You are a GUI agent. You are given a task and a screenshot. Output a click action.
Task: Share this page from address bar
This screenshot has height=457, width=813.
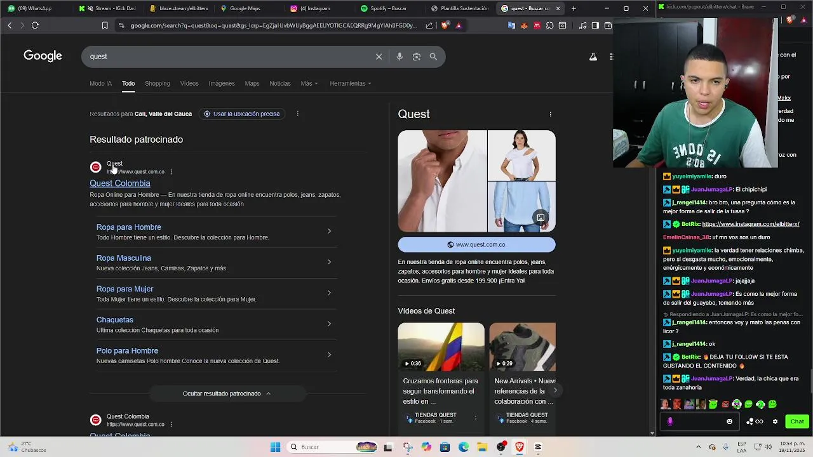click(x=429, y=25)
